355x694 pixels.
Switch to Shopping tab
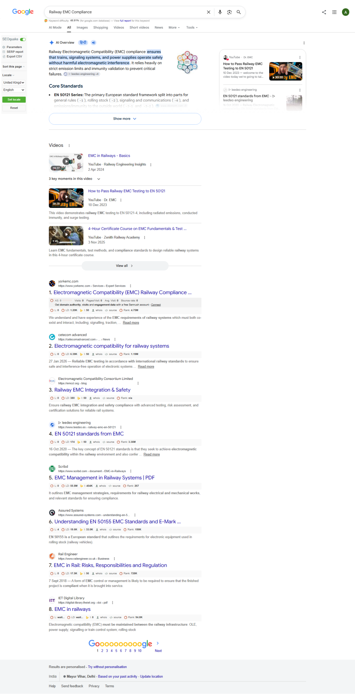point(100,27)
